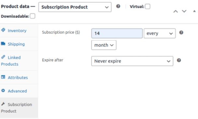Move panel up with up chevron
This screenshot has height=119, width=198.
176,11
